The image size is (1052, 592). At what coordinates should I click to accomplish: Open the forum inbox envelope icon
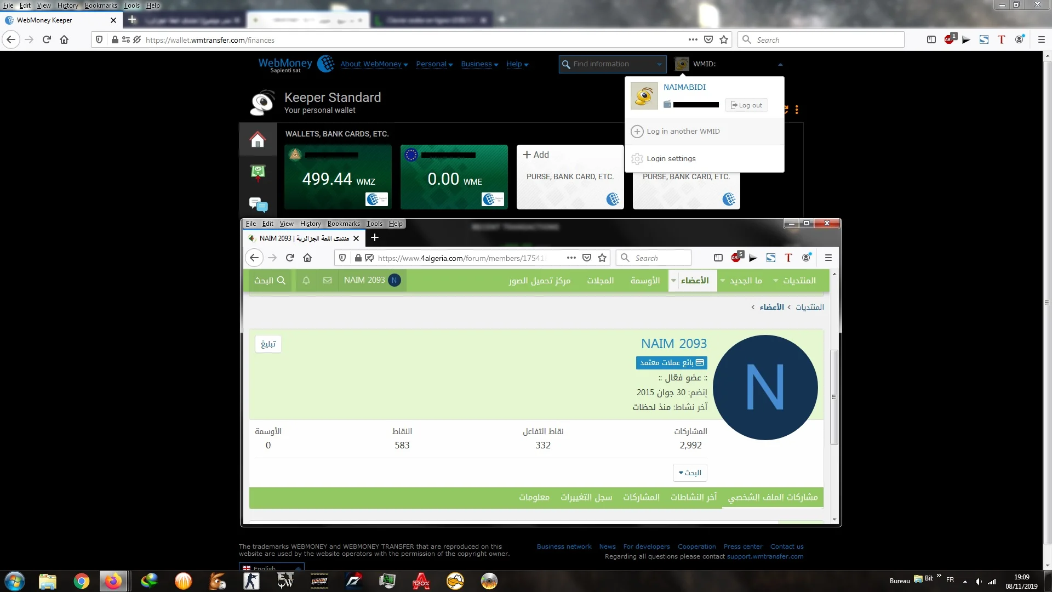pos(328,281)
